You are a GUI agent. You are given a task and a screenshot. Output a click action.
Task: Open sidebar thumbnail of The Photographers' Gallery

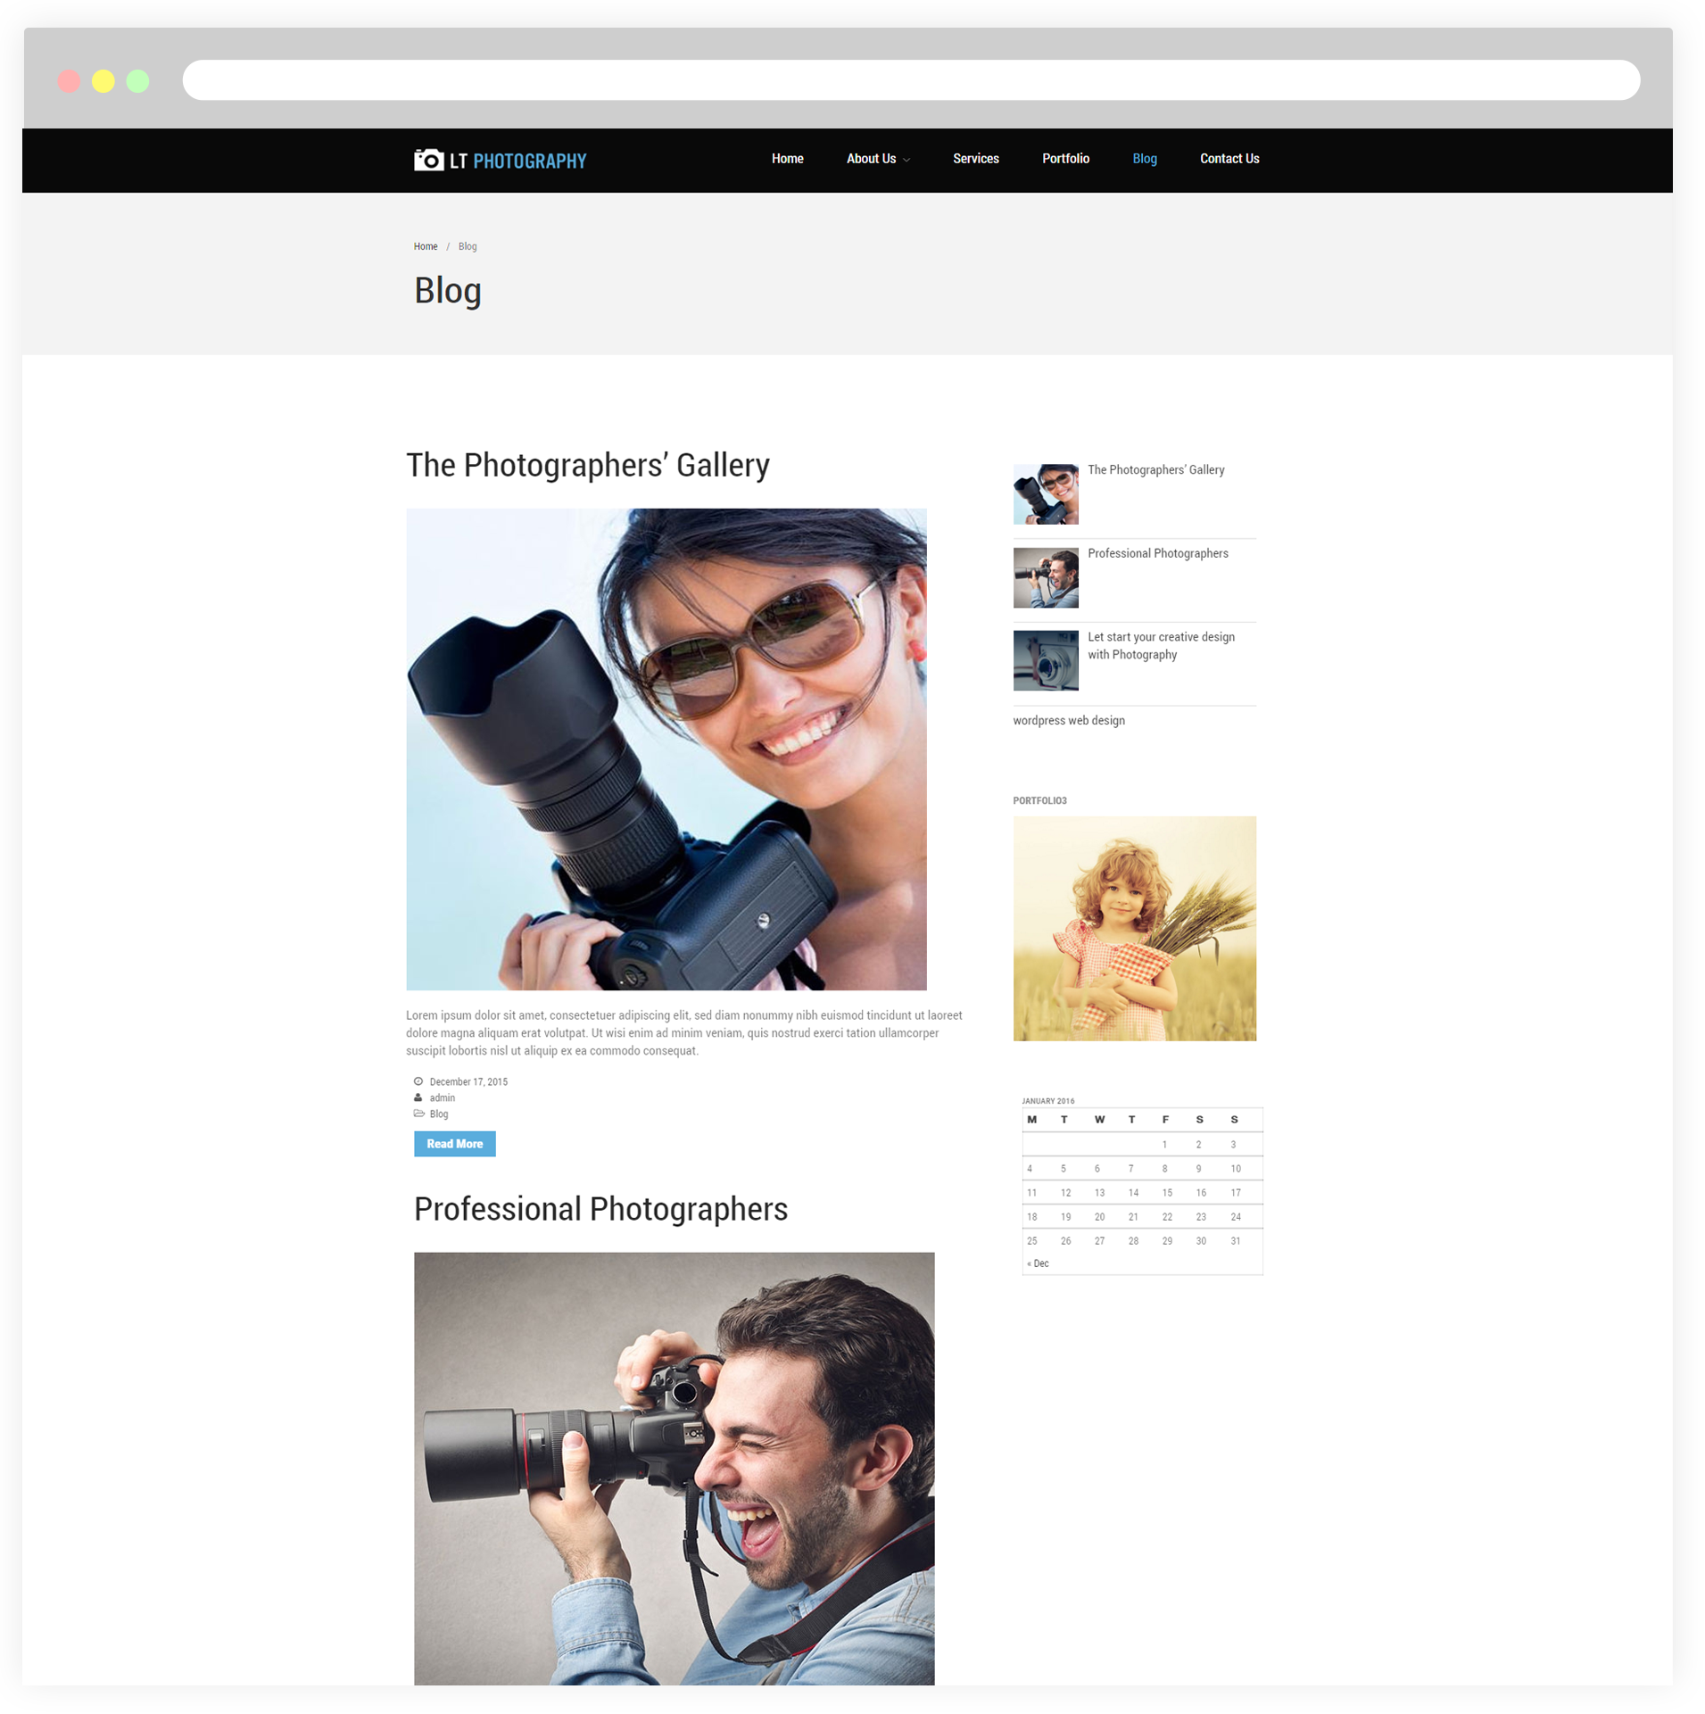1045,493
